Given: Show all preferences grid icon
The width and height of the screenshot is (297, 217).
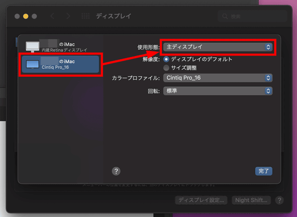Looking at the screenshot, I should 85,16.
